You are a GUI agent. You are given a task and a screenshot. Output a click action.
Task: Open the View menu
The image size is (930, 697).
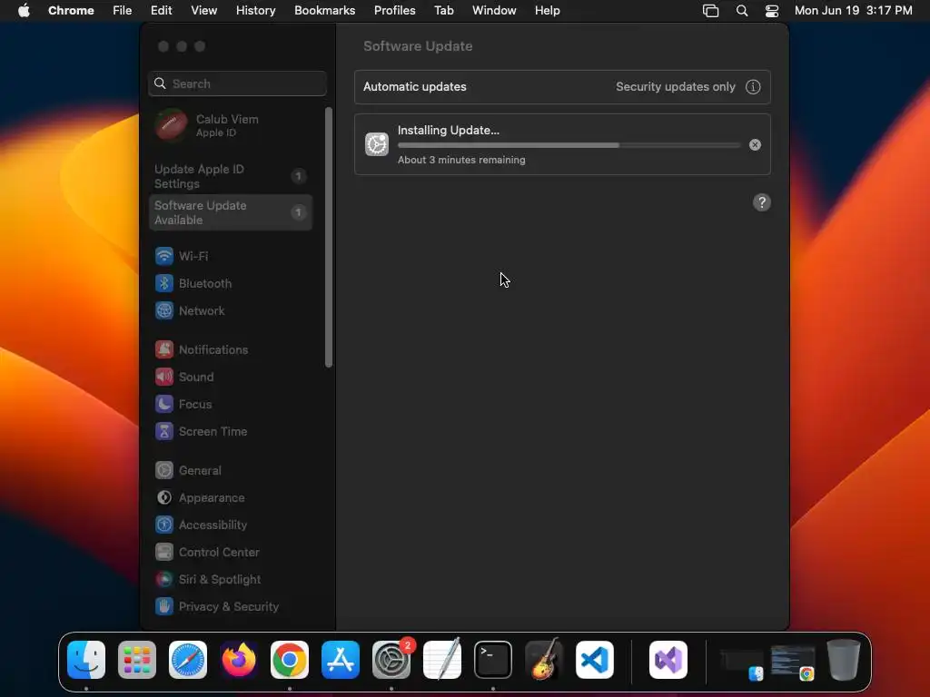(203, 11)
